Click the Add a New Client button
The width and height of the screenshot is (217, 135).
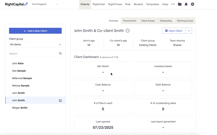coord(35,31)
